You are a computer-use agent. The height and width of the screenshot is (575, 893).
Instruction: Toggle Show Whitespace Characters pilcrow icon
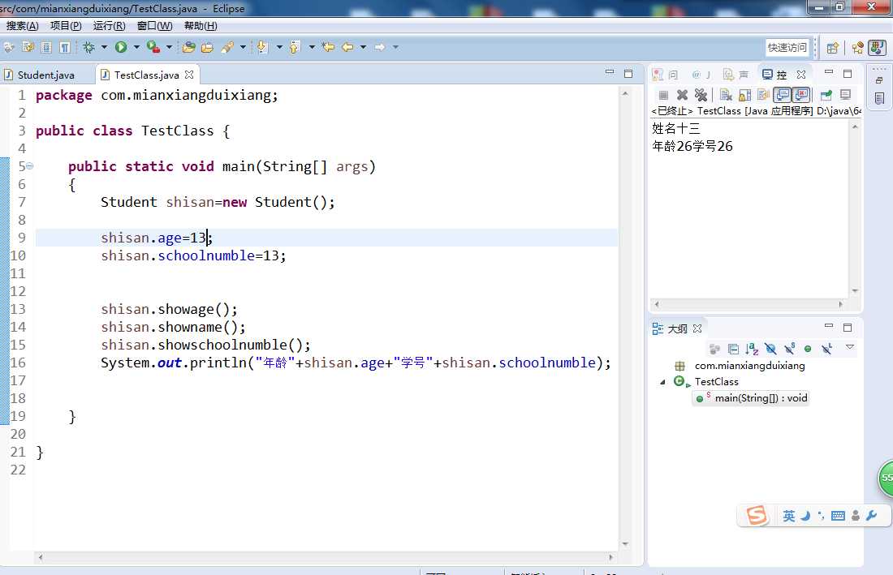(65, 47)
